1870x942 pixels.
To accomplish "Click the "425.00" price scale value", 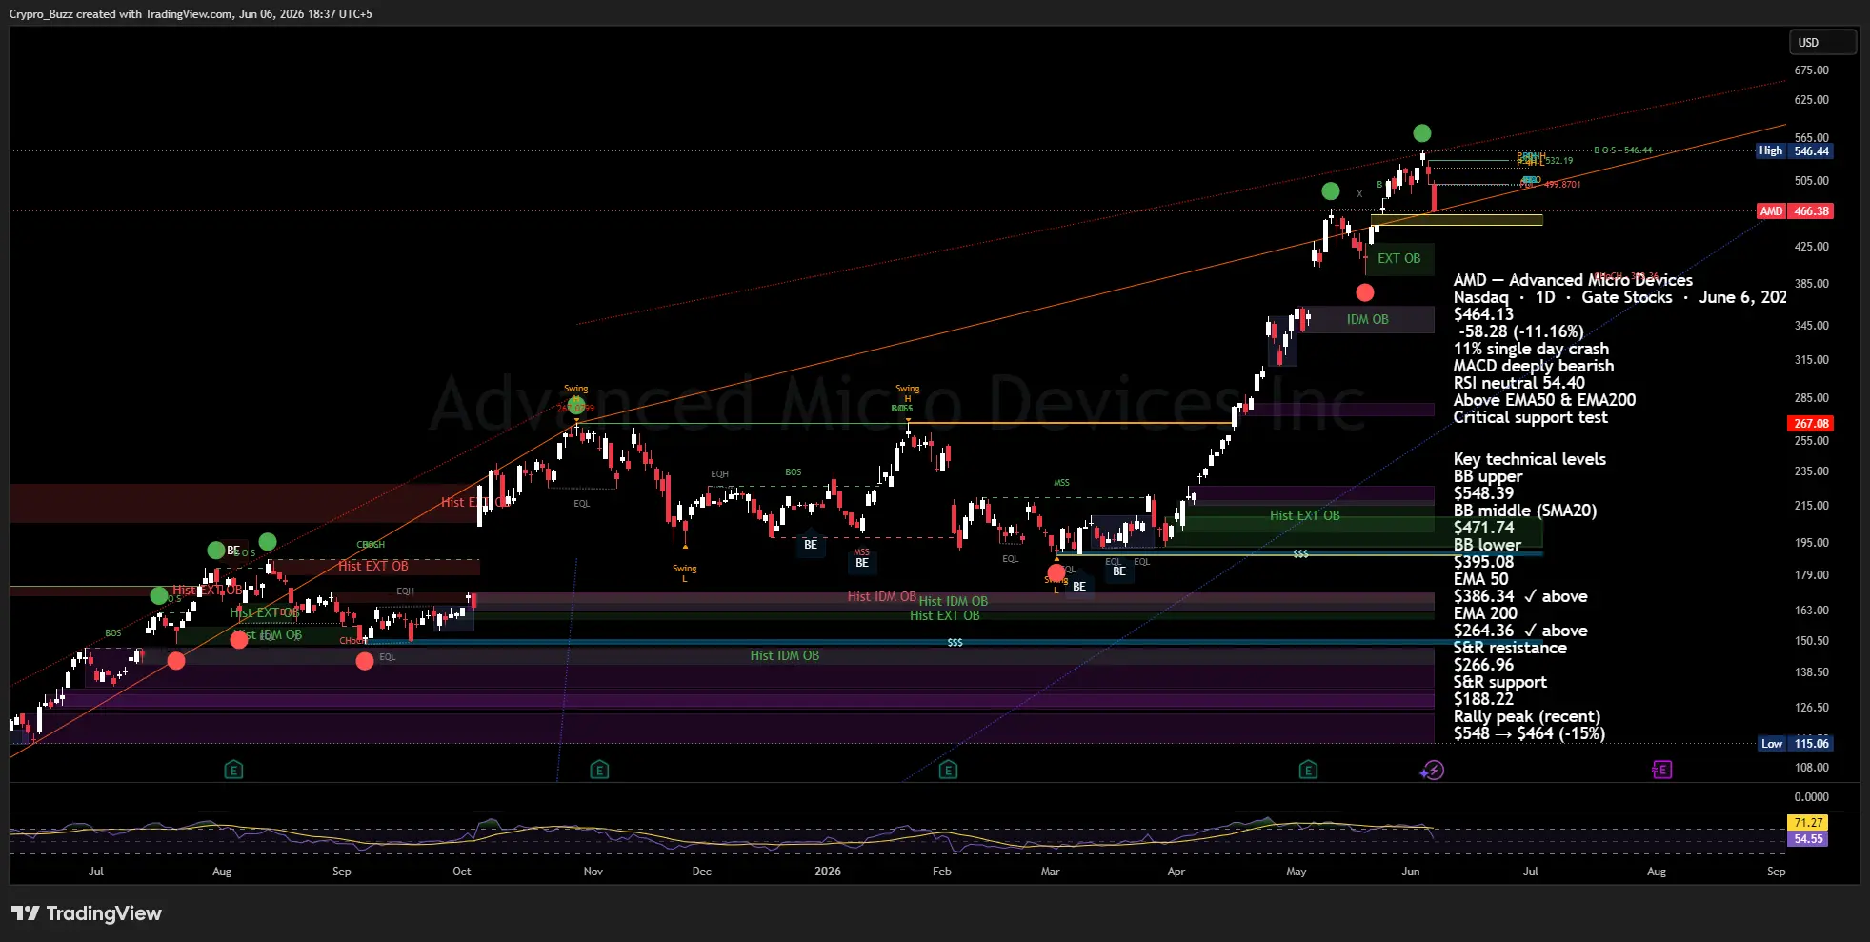I will click(1811, 247).
